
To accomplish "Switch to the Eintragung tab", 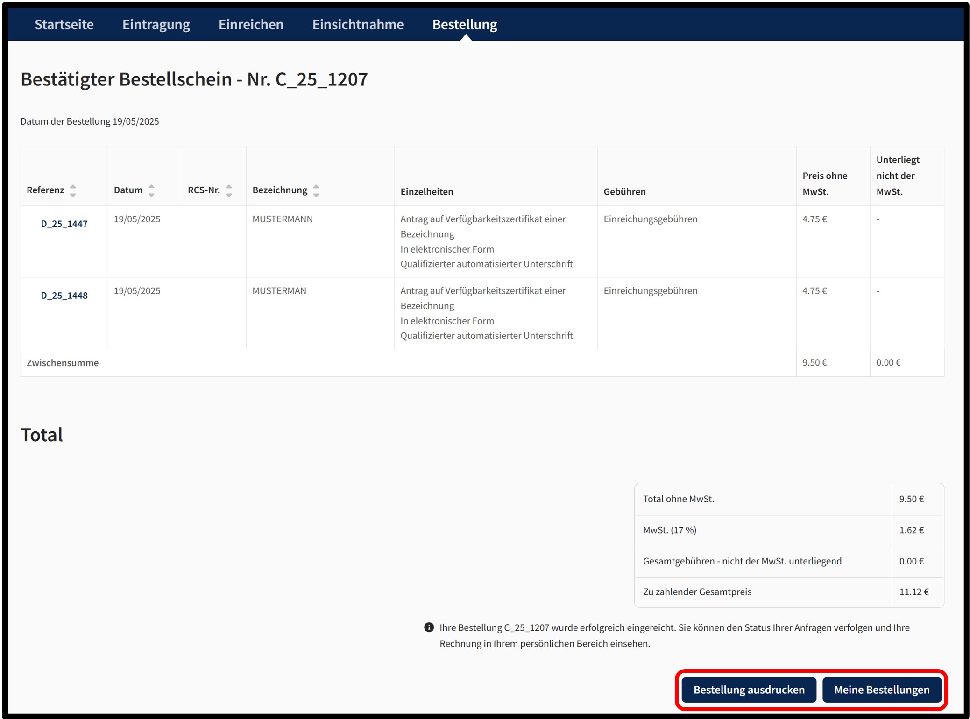I will (156, 24).
